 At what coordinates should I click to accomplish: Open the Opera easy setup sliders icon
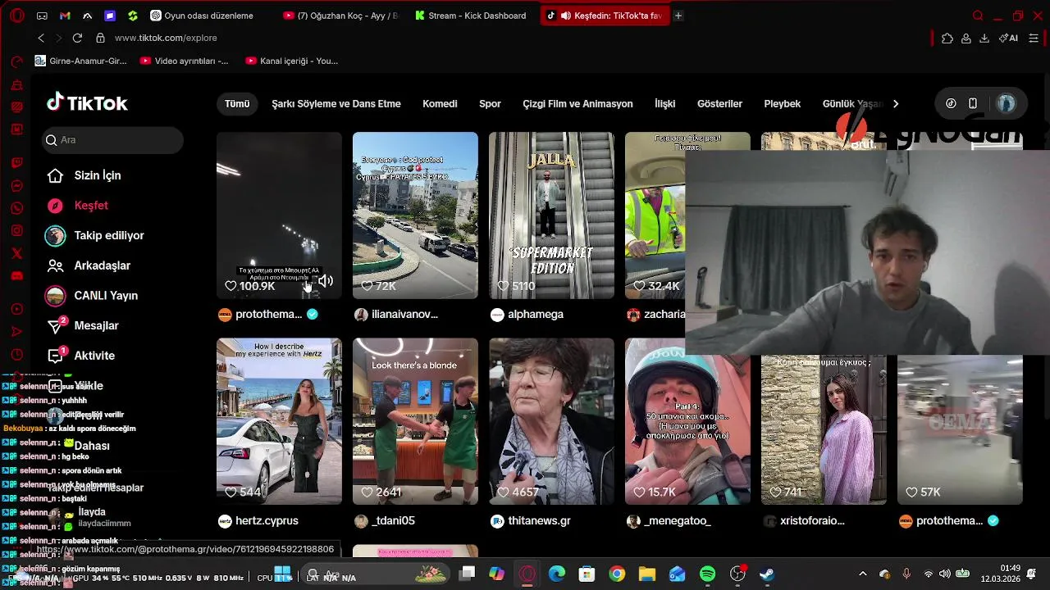[x=1034, y=38]
